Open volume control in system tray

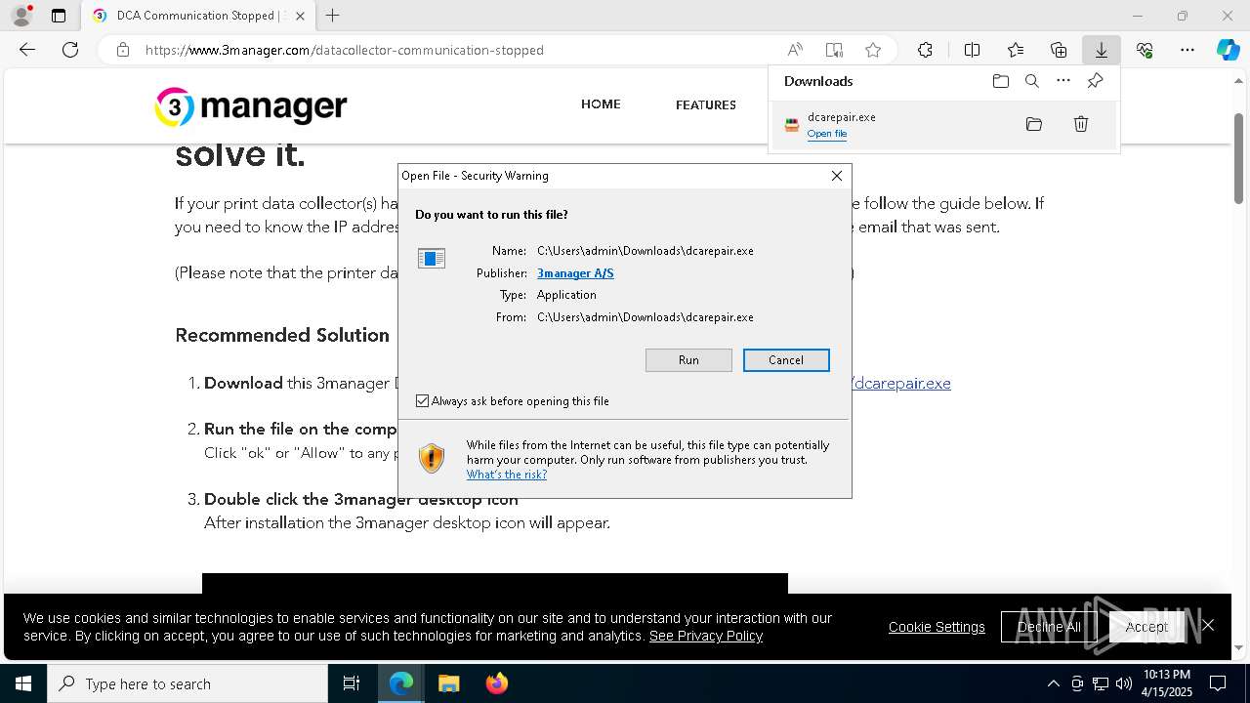pyautogui.click(x=1124, y=683)
